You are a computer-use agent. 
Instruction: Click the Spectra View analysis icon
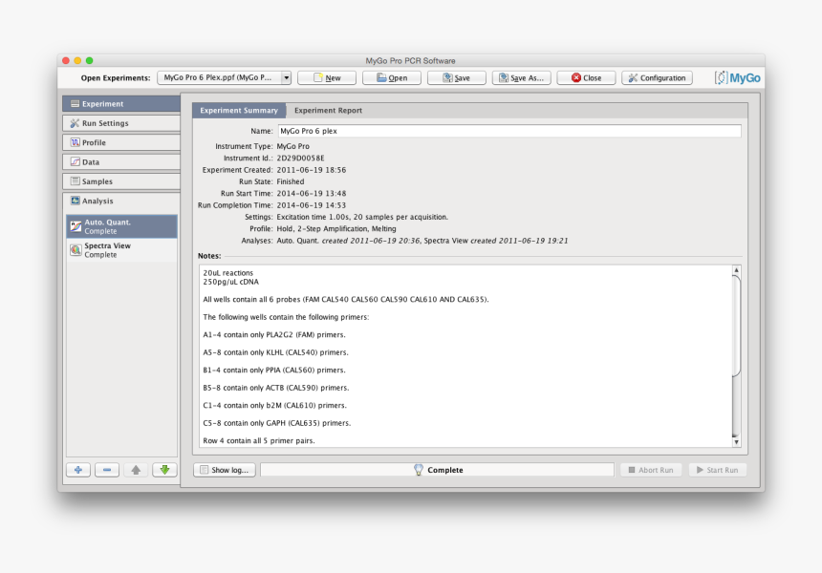click(76, 250)
